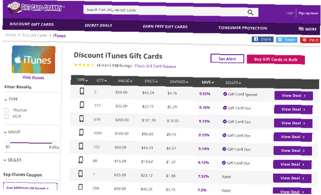
Task: Sort table by SAVE percent column
Action: pyautogui.click(x=208, y=82)
